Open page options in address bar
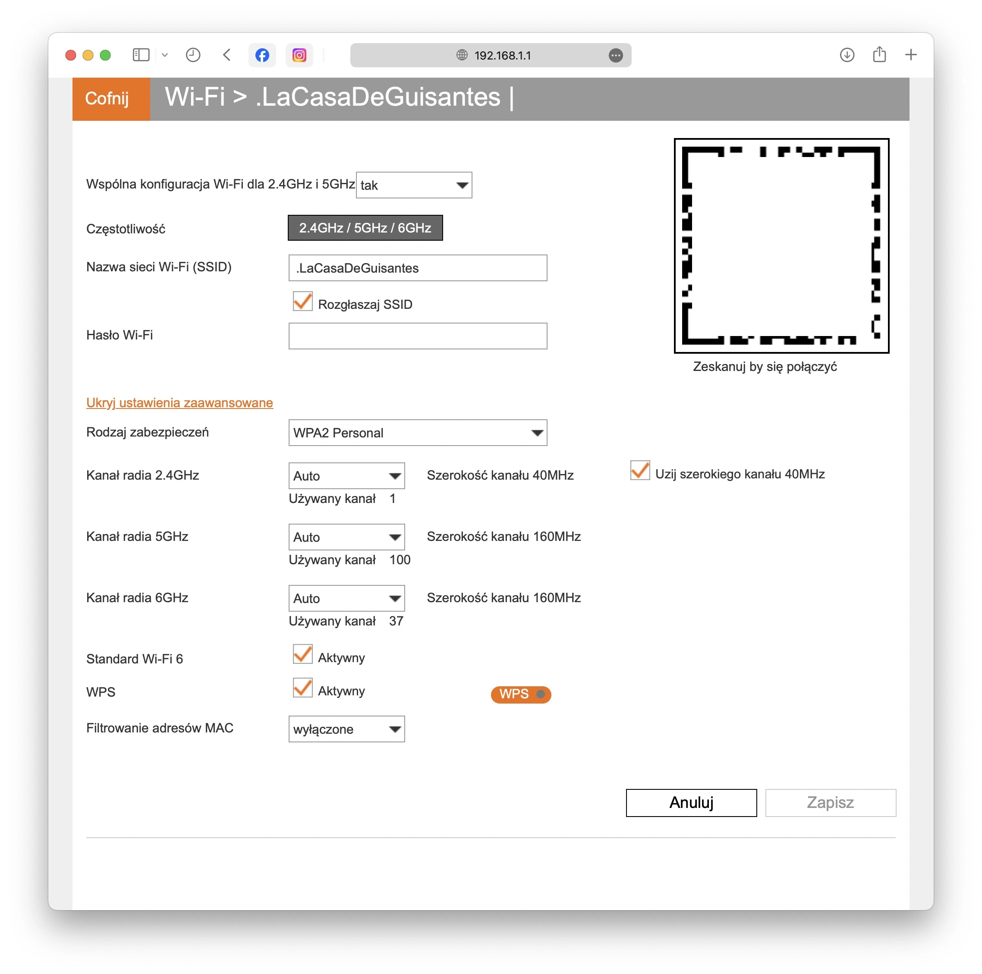982x974 pixels. coord(616,55)
